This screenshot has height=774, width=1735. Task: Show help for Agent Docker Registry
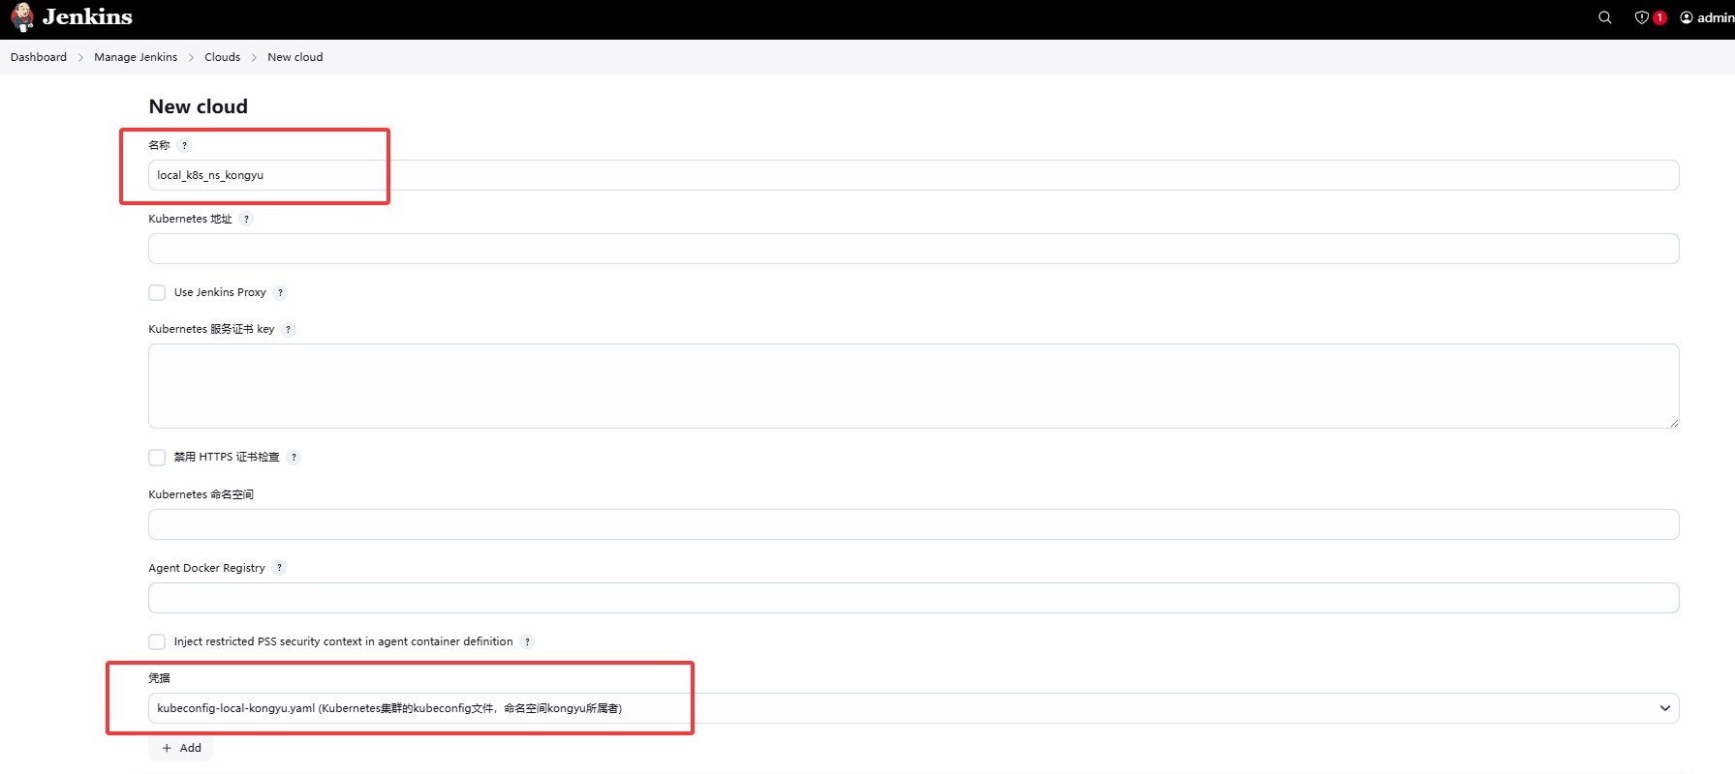click(279, 568)
